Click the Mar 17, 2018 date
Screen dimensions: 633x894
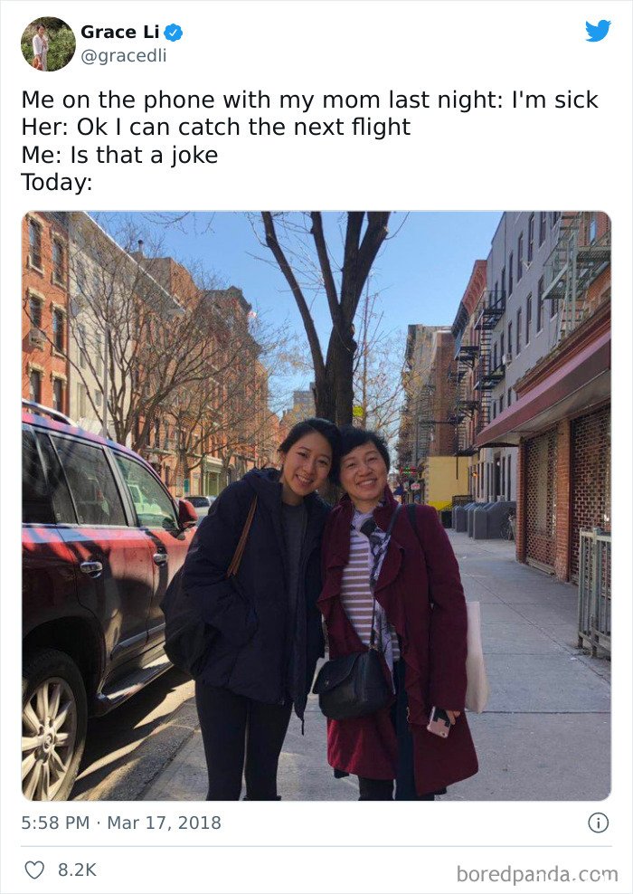pyautogui.click(x=164, y=823)
